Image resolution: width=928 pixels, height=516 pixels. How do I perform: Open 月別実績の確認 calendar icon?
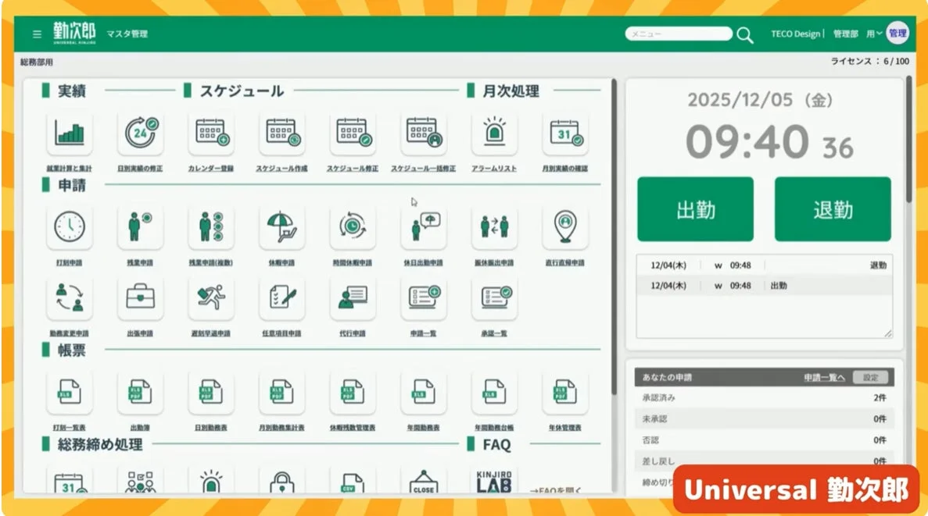click(x=564, y=133)
